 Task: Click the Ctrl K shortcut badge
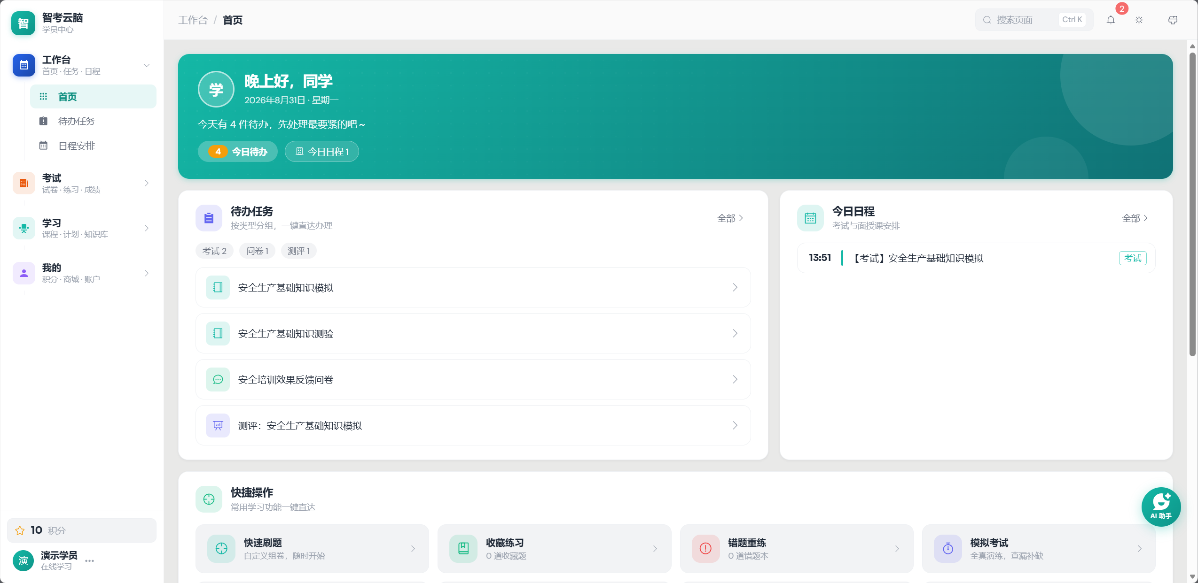coord(1072,20)
